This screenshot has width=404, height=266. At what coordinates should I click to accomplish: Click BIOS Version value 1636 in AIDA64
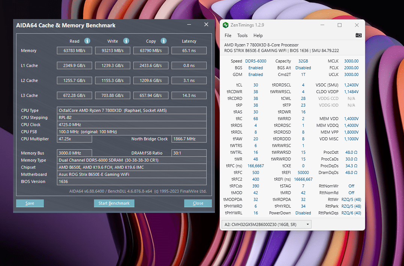(x=132, y=181)
